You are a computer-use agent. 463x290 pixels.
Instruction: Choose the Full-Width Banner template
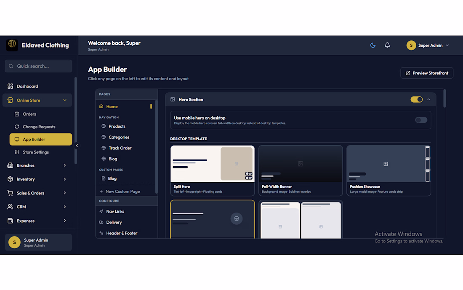301,170
